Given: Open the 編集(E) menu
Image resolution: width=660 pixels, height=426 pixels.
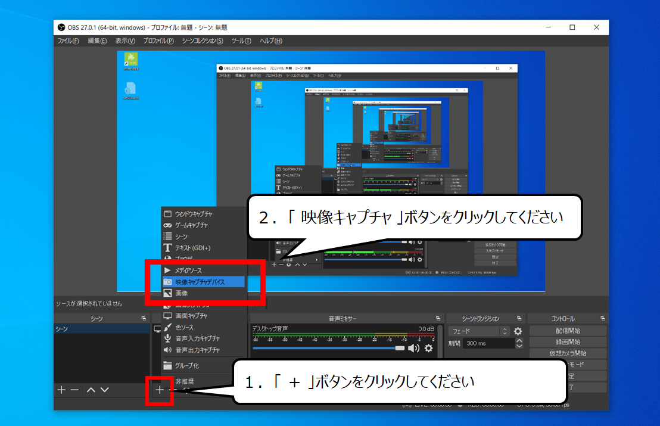Looking at the screenshot, I should (x=97, y=41).
